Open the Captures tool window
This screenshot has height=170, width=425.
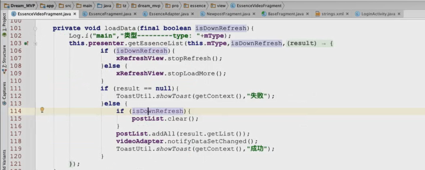[4, 93]
